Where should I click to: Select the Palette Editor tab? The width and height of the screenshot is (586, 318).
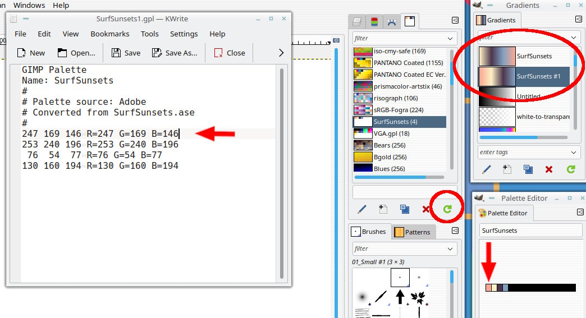(x=503, y=213)
